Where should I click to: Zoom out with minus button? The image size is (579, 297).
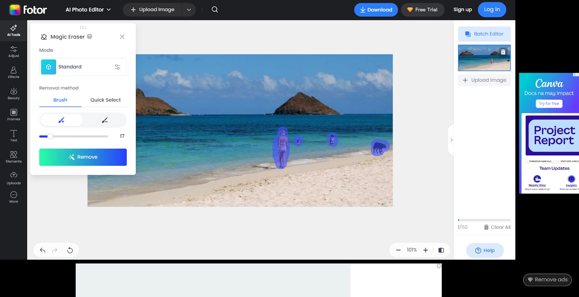[x=398, y=250]
